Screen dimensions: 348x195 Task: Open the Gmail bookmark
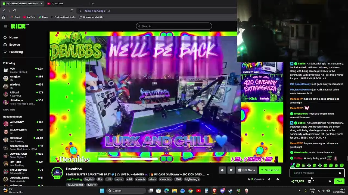pyautogui.click(x=15, y=17)
